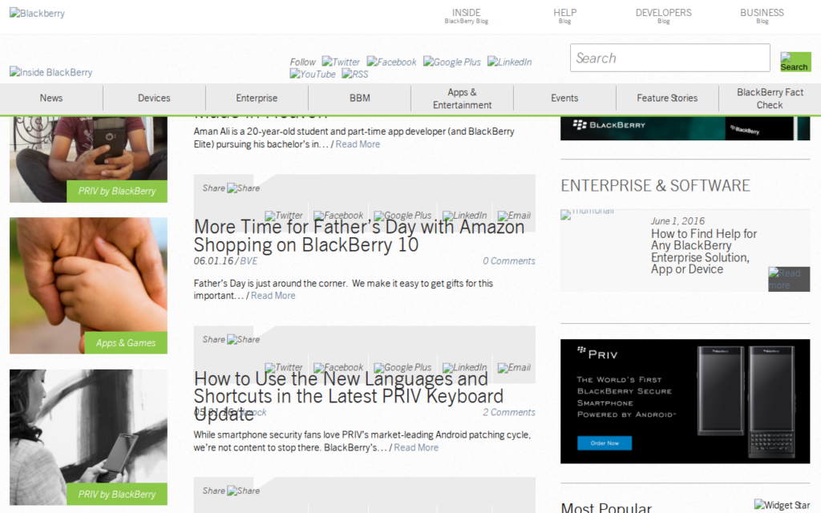
Task: Email the Father's Day article
Action: 514,215
